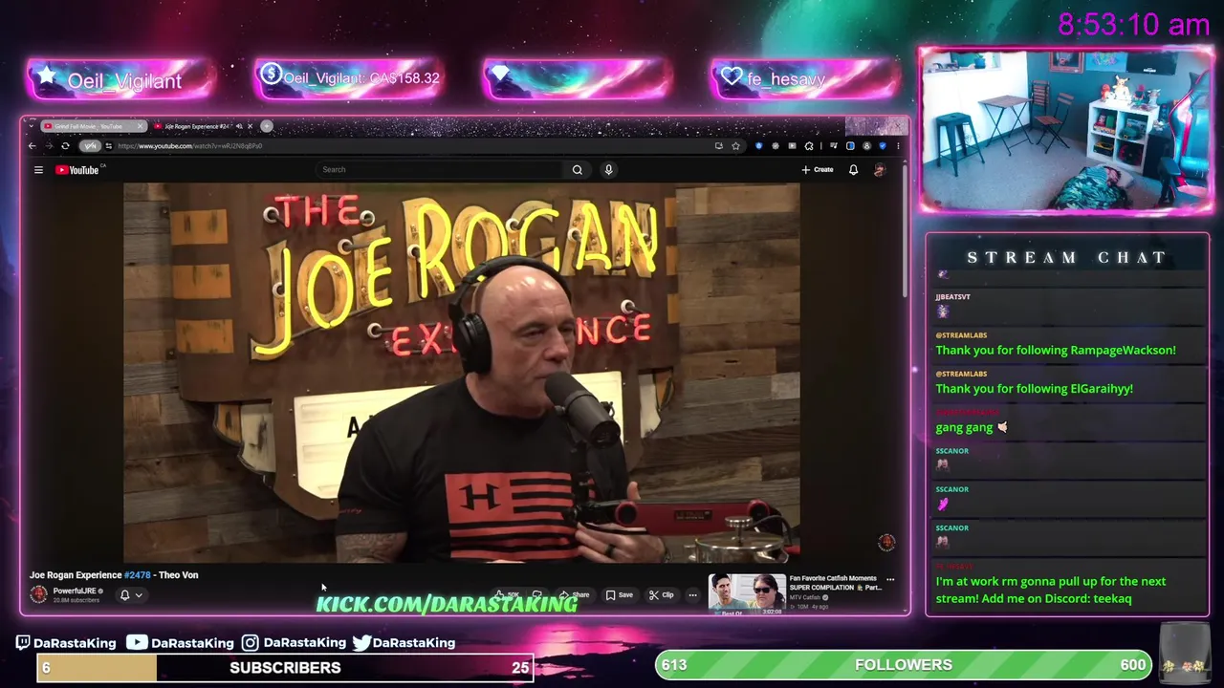
Task: Click into the YouTube Search field
Action: click(440, 170)
